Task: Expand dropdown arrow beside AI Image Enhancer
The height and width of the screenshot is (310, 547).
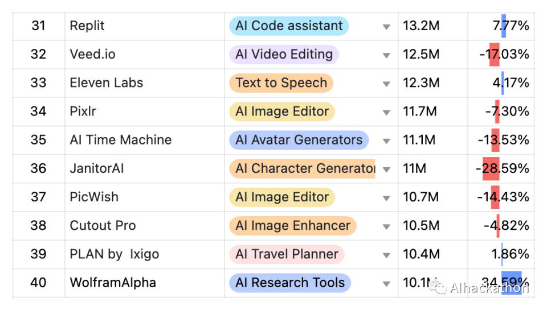Action: (x=386, y=226)
